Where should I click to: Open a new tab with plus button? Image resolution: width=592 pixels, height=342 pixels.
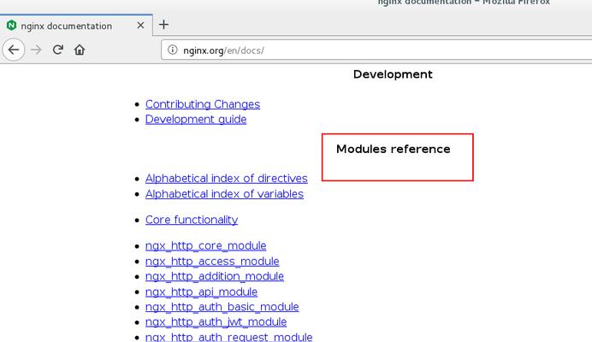point(163,25)
